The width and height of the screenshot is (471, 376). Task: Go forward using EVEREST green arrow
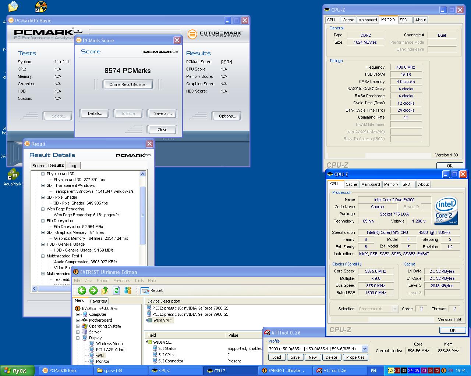(x=93, y=290)
